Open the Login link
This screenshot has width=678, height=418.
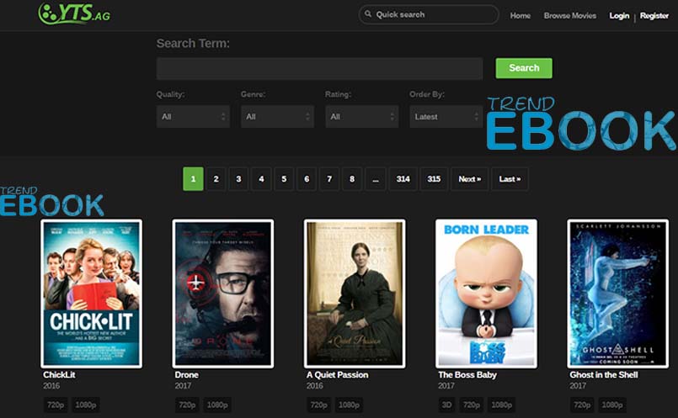619,15
